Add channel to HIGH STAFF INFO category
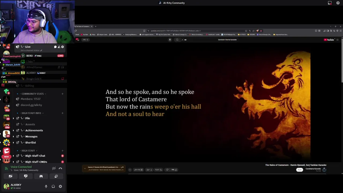The height and width of the screenshot is (193, 343). click(x=62, y=113)
